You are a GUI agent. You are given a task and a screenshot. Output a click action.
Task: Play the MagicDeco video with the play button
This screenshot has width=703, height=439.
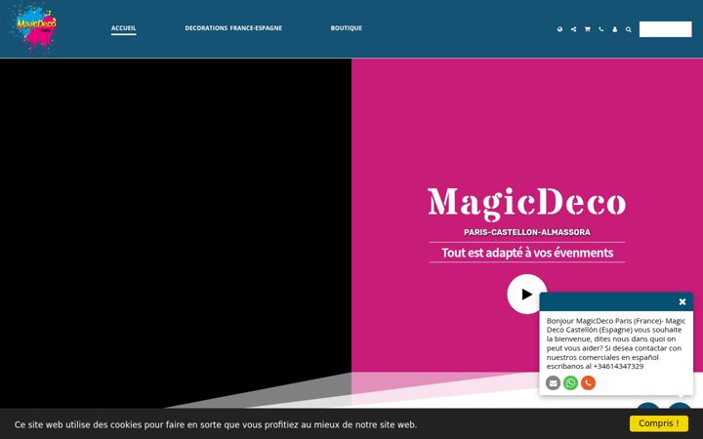527,295
